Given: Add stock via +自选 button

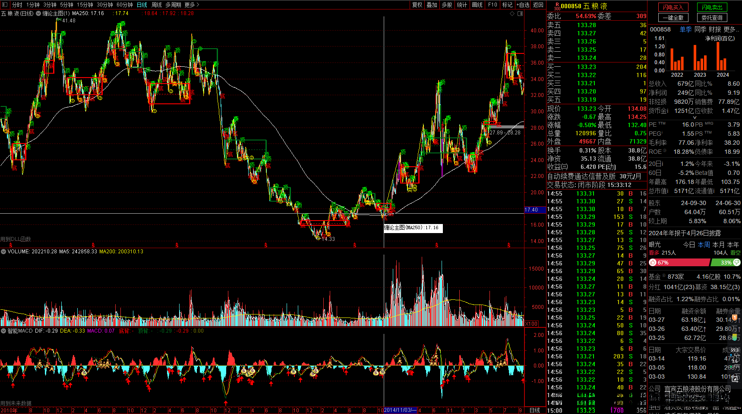Looking at the screenshot, I should [523, 5].
